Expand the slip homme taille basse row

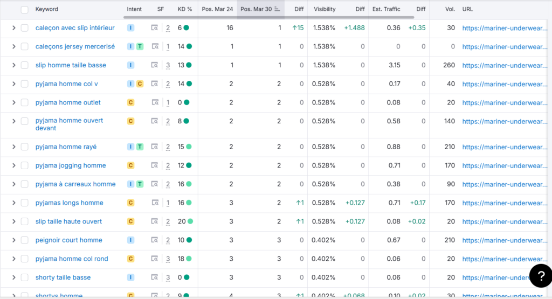click(x=13, y=65)
